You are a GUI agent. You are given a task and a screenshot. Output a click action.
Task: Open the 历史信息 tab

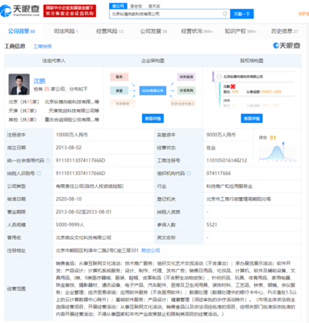tap(285, 31)
